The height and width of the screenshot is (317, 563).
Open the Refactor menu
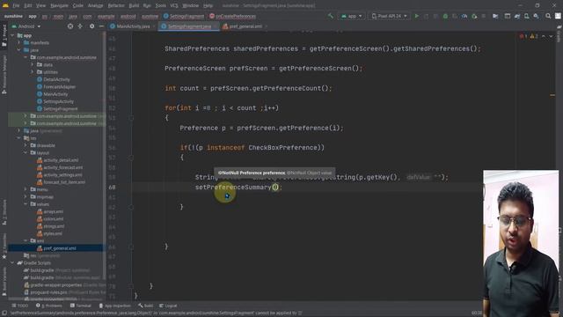click(x=116, y=6)
